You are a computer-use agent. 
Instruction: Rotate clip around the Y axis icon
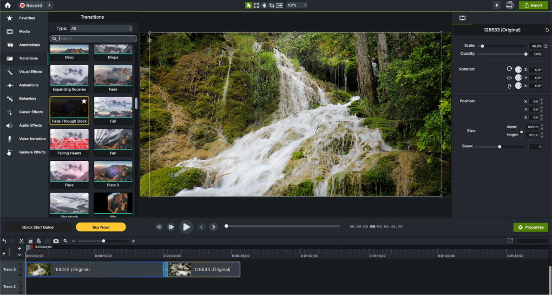tap(509, 78)
